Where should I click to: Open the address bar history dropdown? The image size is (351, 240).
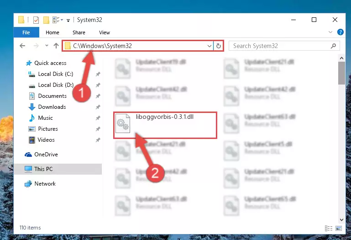pos(210,46)
